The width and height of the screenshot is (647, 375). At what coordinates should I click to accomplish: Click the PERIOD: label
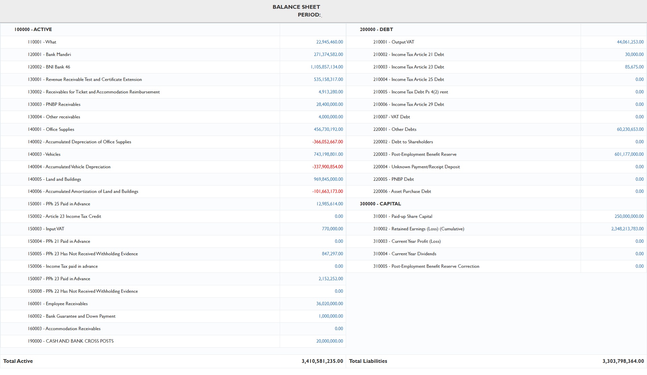(309, 15)
